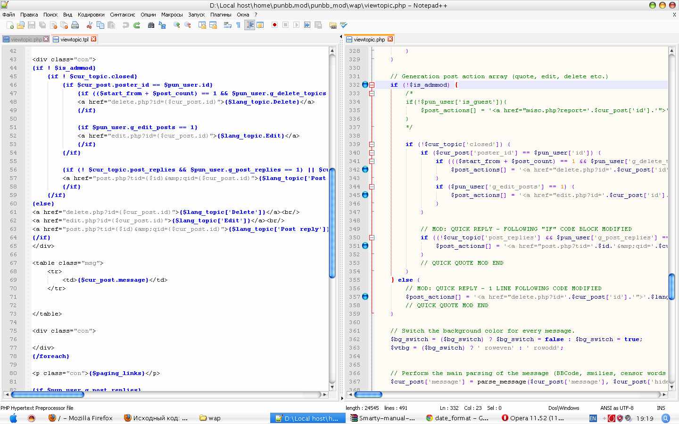The width and height of the screenshot is (679, 424).
Task: Open the Кодировки menu
Action: tap(91, 15)
